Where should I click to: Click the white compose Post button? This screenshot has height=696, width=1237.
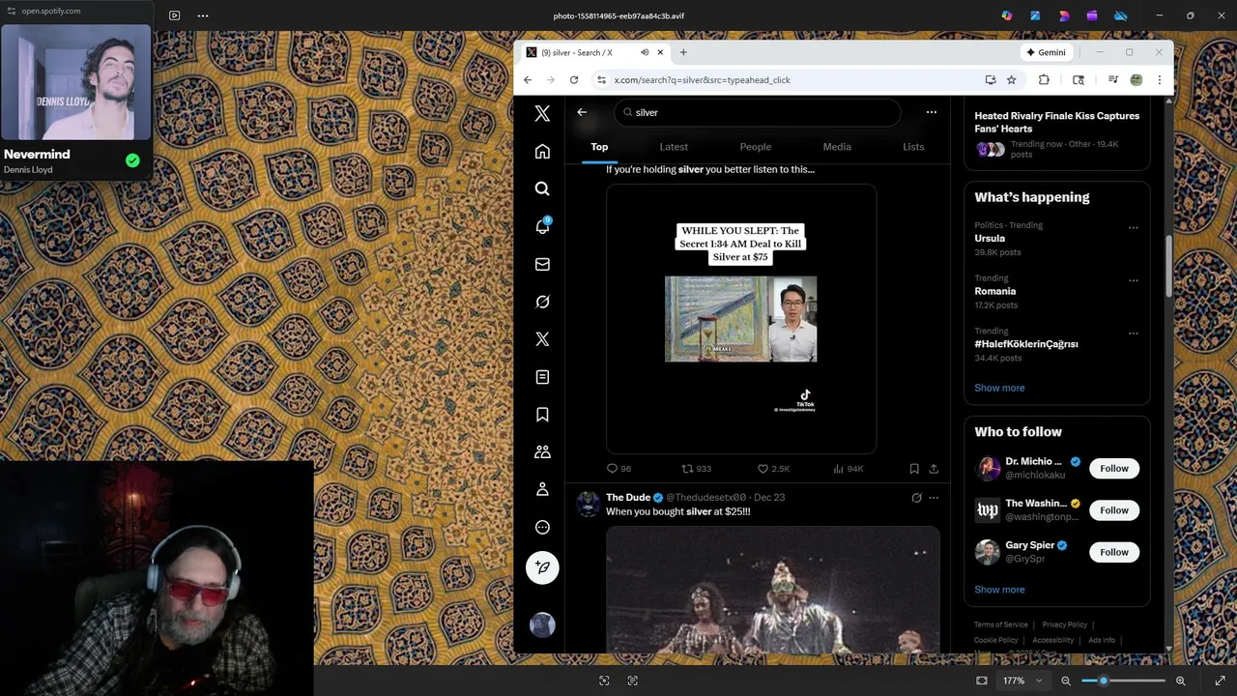pos(542,567)
